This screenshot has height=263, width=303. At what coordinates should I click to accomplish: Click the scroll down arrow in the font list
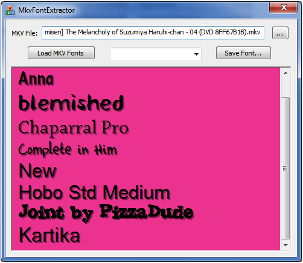tap(285, 245)
